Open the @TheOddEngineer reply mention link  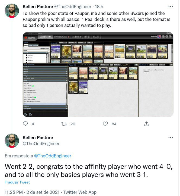point(53,156)
